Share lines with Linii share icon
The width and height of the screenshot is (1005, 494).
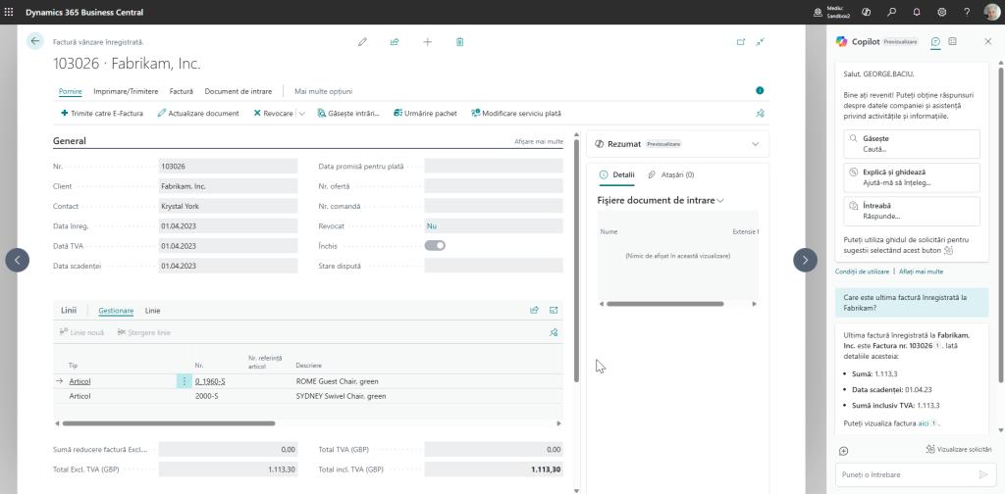534,311
